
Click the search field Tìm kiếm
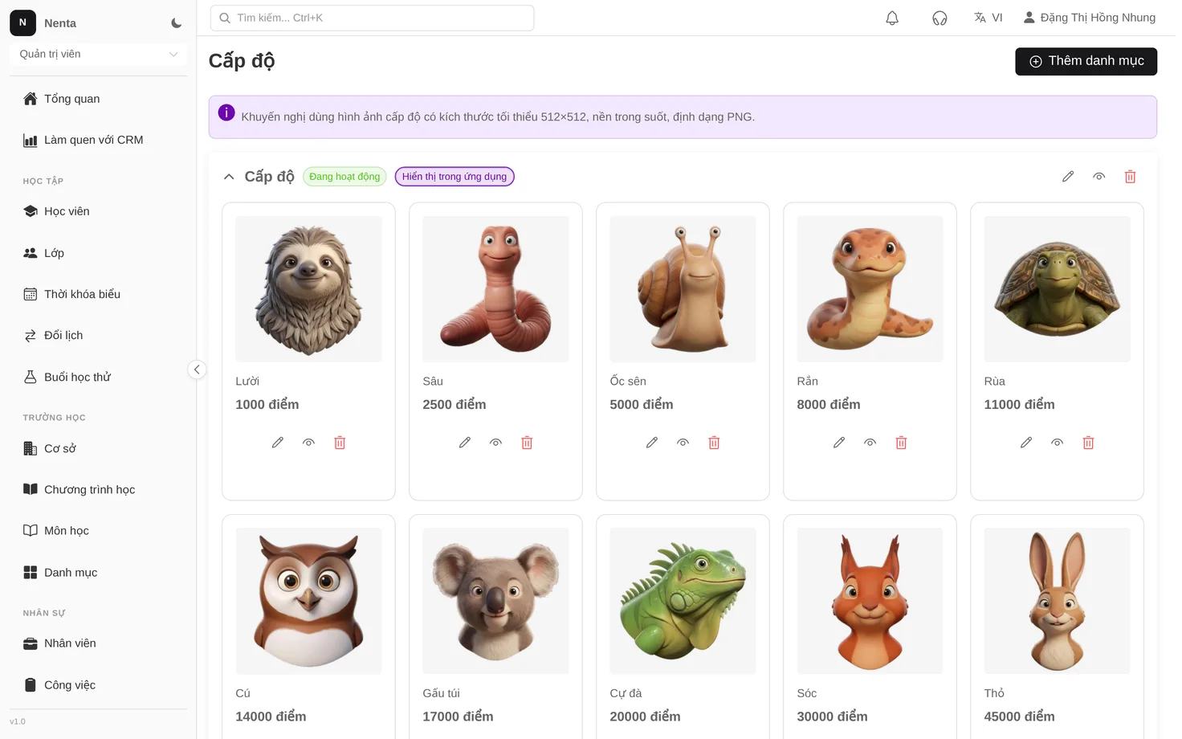tap(372, 18)
